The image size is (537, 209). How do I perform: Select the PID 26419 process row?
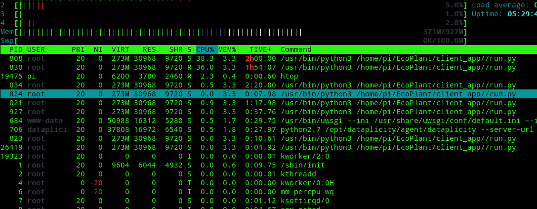tap(269, 147)
